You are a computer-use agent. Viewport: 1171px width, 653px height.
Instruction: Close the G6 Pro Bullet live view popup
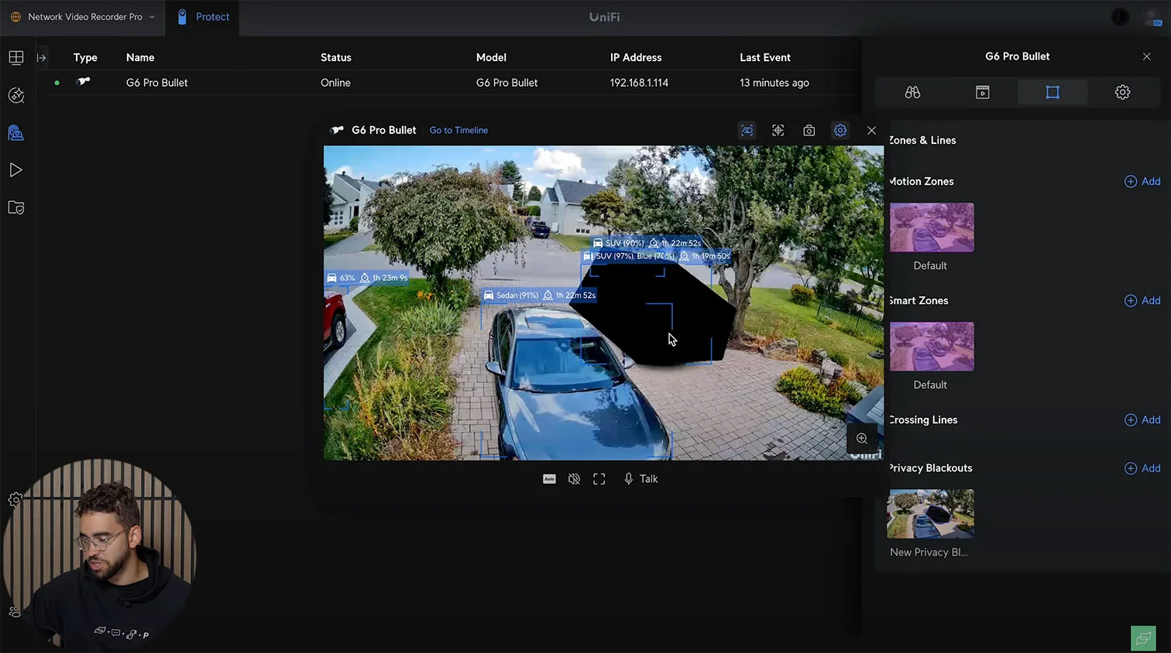871,131
